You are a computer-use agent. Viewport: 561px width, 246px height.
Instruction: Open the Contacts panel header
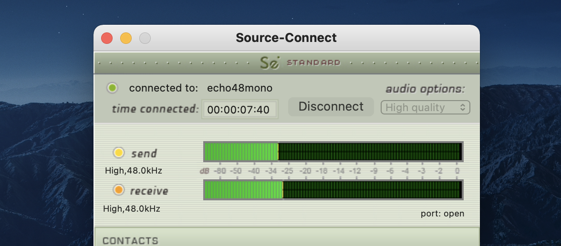(130, 241)
